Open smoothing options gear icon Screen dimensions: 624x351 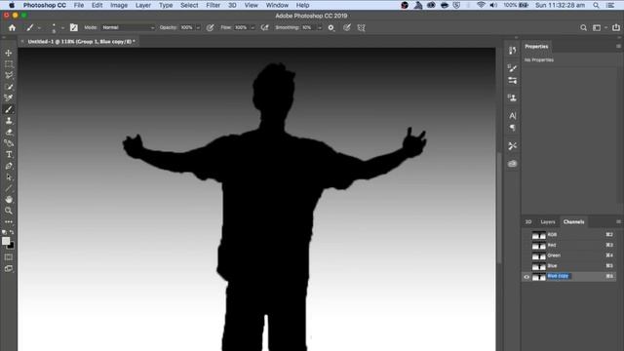point(331,27)
